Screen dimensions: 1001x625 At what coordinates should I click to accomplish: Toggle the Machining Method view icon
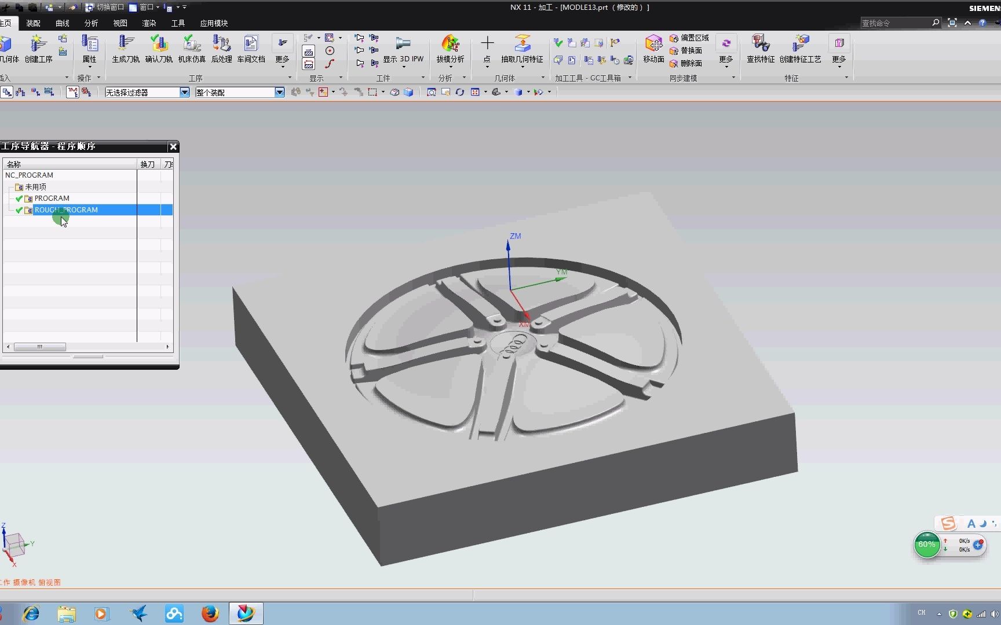pyautogui.click(x=49, y=92)
